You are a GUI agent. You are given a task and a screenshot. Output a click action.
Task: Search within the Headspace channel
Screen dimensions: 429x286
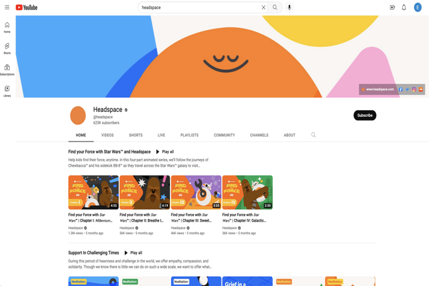(313, 135)
